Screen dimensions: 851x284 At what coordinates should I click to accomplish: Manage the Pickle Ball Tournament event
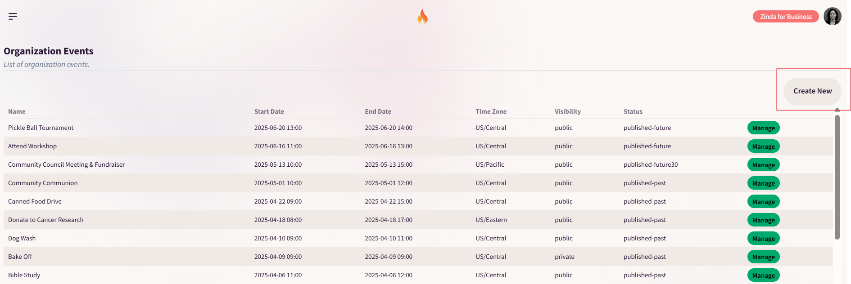(x=763, y=128)
